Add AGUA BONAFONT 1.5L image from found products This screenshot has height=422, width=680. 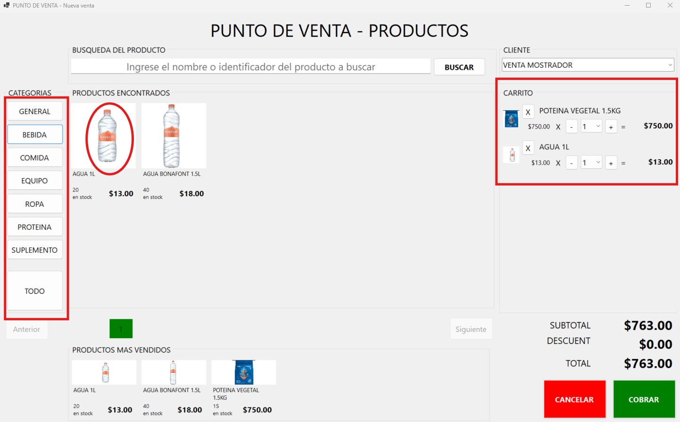point(174,136)
